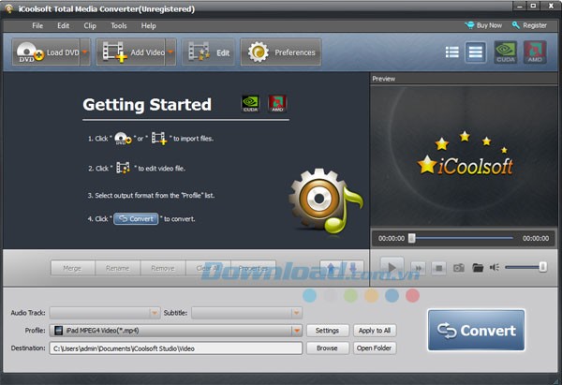The height and width of the screenshot is (385, 562).
Task: Take a snapshot with the camera icon
Action: (x=459, y=268)
